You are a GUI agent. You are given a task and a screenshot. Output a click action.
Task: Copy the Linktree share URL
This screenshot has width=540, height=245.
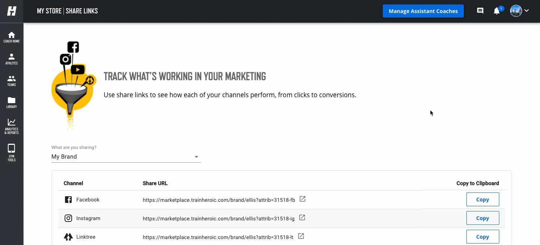point(482,237)
